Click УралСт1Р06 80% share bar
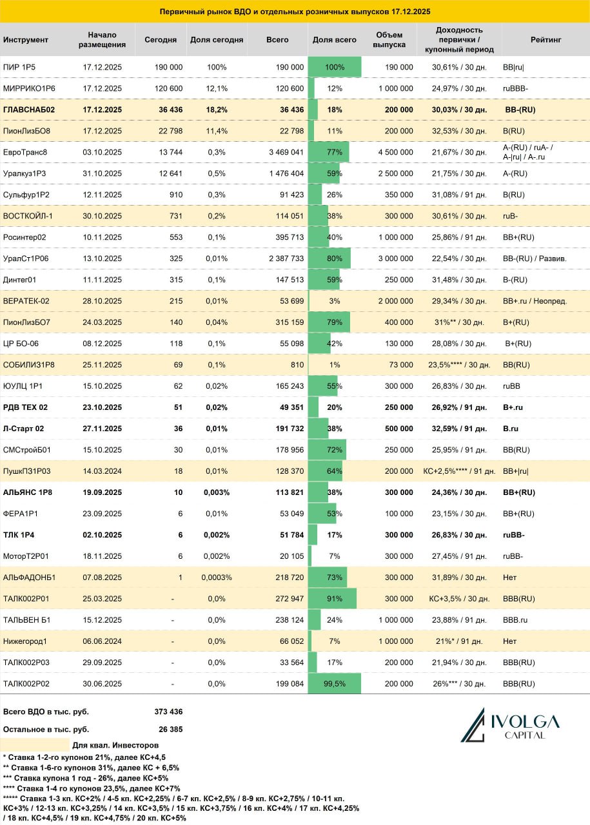The height and width of the screenshot is (825, 590). pyautogui.click(x=329, y=258)
